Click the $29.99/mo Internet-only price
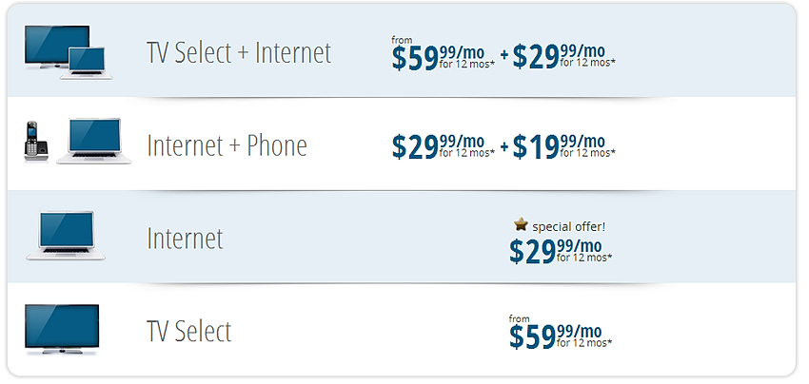The height and width of the screenshot is (384, 809). 559,250
